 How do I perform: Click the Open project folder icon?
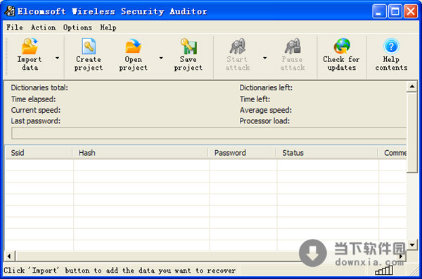click(x=133, y=46)
